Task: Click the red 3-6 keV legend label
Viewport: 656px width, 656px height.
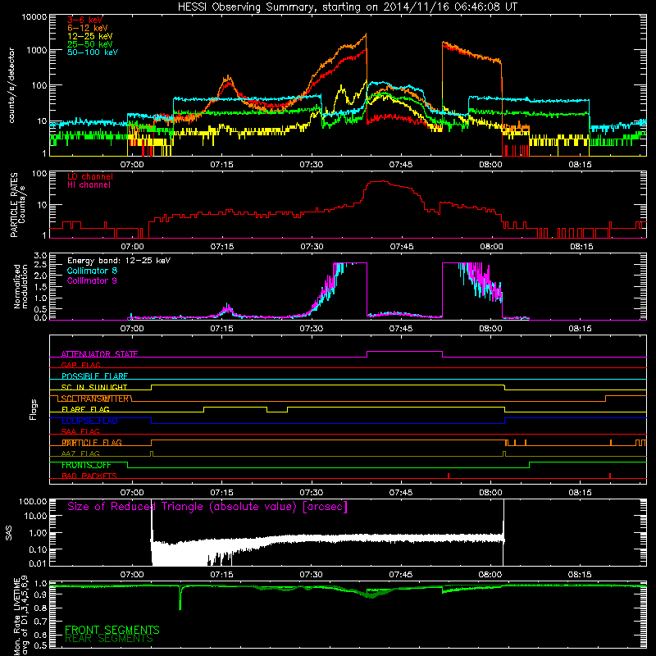Action: pos(85,20)
